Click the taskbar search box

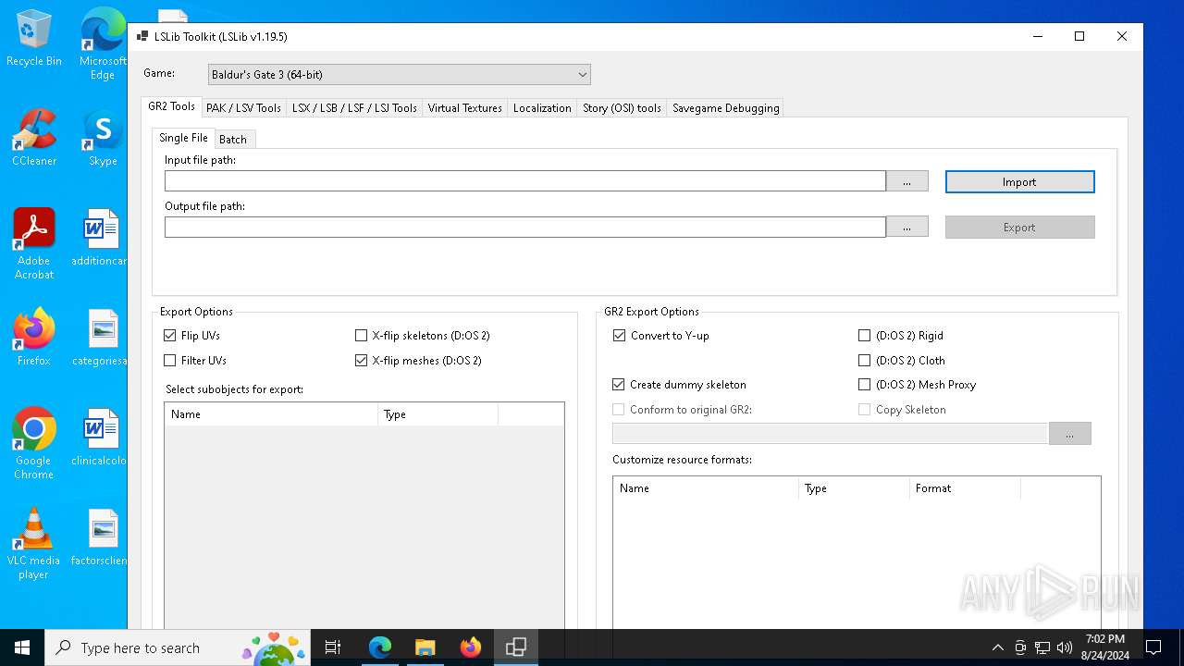tap(179, 647)
